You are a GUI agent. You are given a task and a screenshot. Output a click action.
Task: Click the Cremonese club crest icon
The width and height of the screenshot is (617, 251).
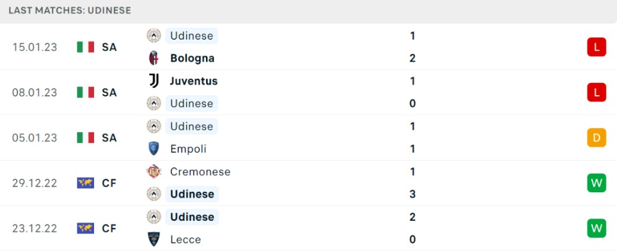(153, 171)
